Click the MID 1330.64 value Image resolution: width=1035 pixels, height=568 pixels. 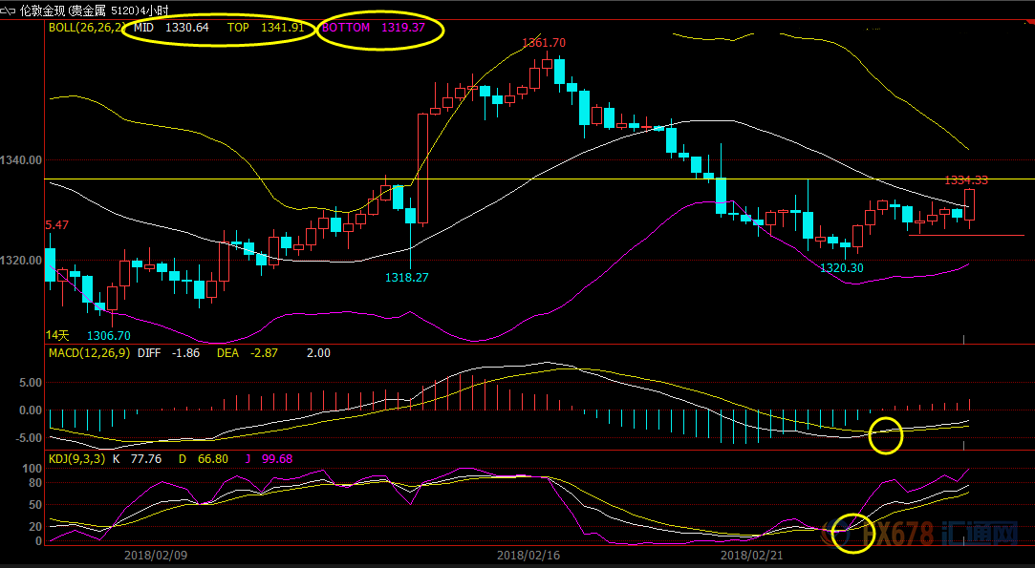click(x=172, y=28)
